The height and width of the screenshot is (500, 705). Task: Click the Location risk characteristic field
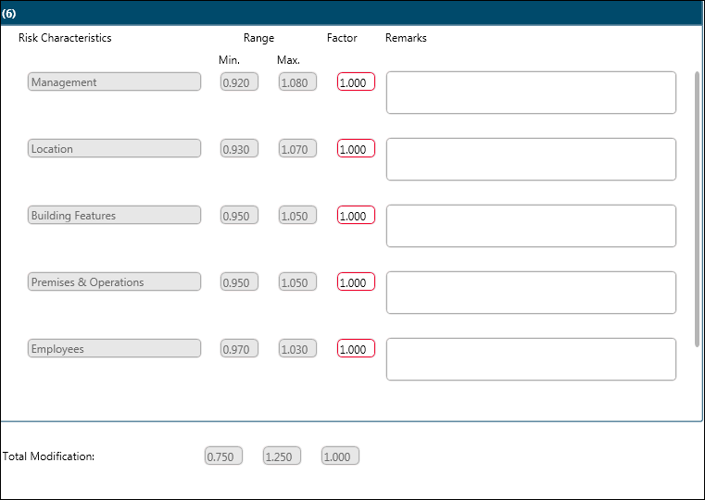[114, 149]
